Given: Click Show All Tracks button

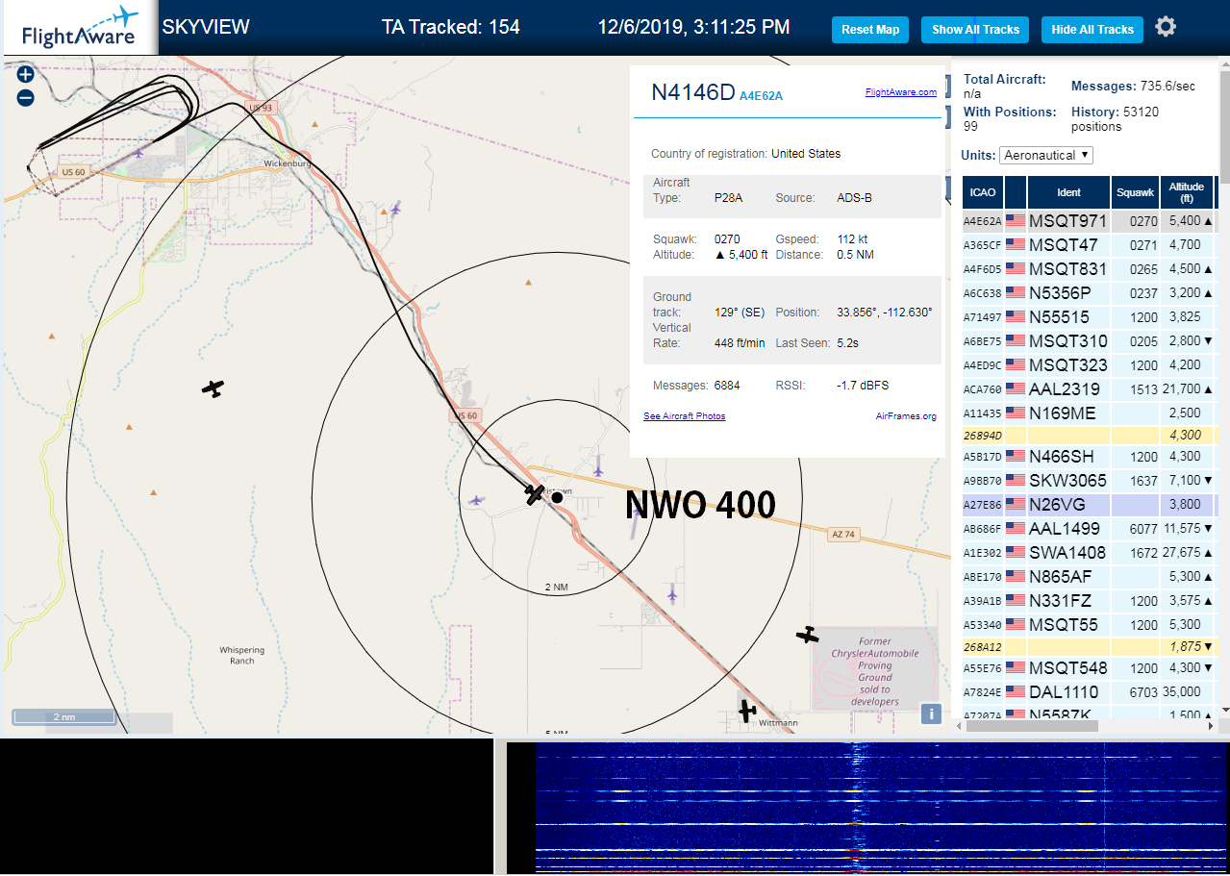Looking at the screenshot, I should pyautogui.click(x=975, y=30).
